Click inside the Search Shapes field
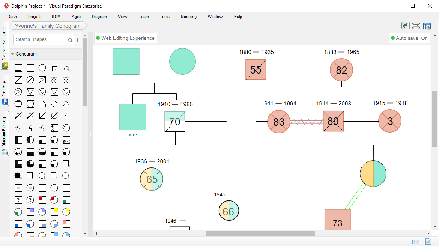 [39, 39]
